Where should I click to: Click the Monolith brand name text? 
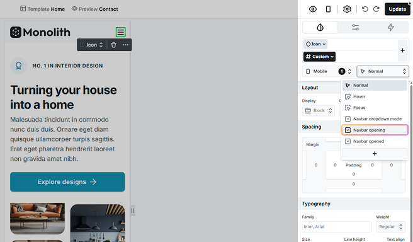[x=47, y=32]
